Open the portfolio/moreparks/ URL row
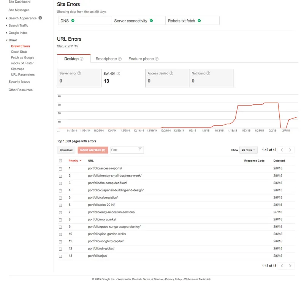304x281 pixels. (x=102, y=219)
